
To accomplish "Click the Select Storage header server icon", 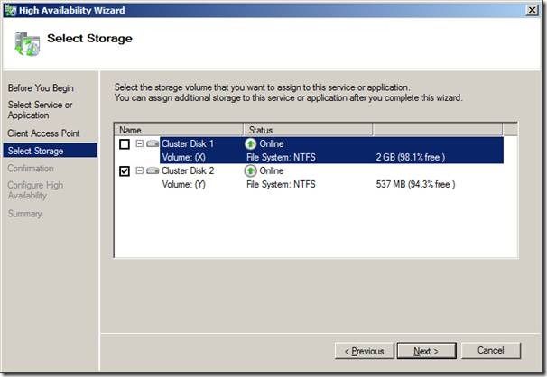I will click(27, 43).
